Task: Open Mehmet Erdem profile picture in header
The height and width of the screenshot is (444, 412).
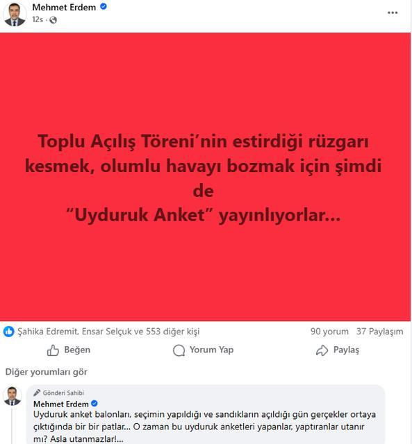Action: tap(15, 14)
